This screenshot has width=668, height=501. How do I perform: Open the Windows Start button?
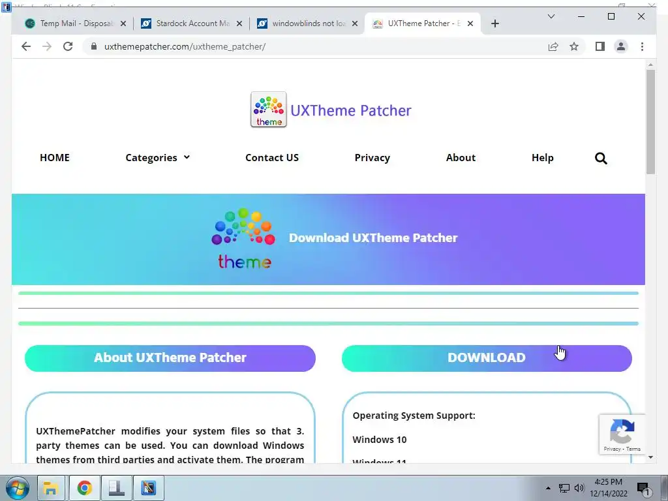click(17, 488)
